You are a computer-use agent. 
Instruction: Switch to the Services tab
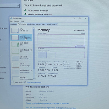[54, 24]
